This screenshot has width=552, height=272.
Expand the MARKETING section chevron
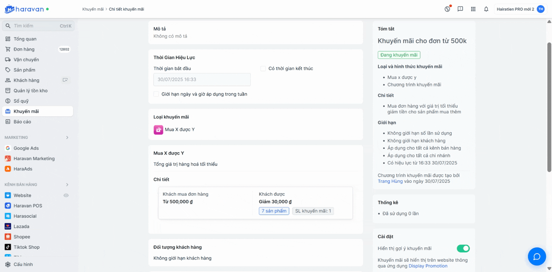pyautogui.click(x=67, y=138)
